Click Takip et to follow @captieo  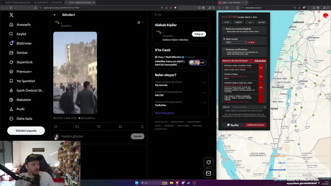pos(199,34)
